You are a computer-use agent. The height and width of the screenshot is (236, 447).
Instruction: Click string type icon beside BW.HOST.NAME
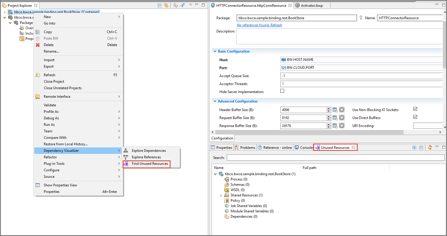click(284, 60)
